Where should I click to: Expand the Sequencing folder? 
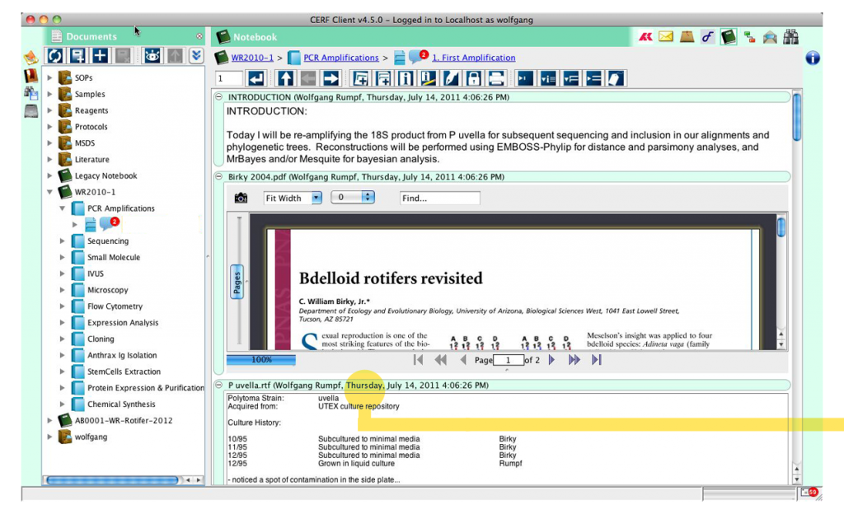pyautogui.click(x=61, y=241)
